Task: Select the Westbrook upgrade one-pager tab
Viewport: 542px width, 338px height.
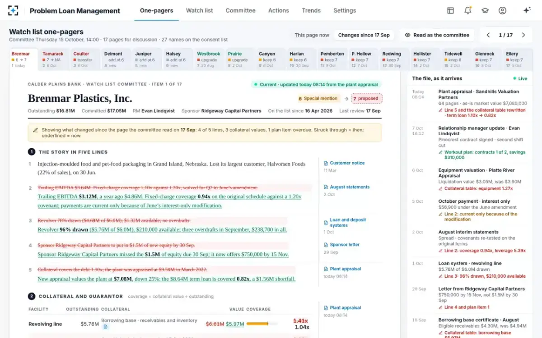Action: [x=209, y=59]
